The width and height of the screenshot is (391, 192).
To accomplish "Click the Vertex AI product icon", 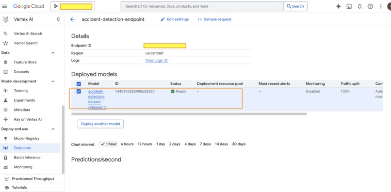I will (x=5, y=19).
